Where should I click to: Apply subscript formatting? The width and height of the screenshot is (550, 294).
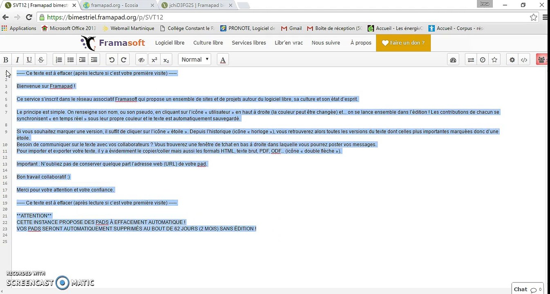click(166, 60)
